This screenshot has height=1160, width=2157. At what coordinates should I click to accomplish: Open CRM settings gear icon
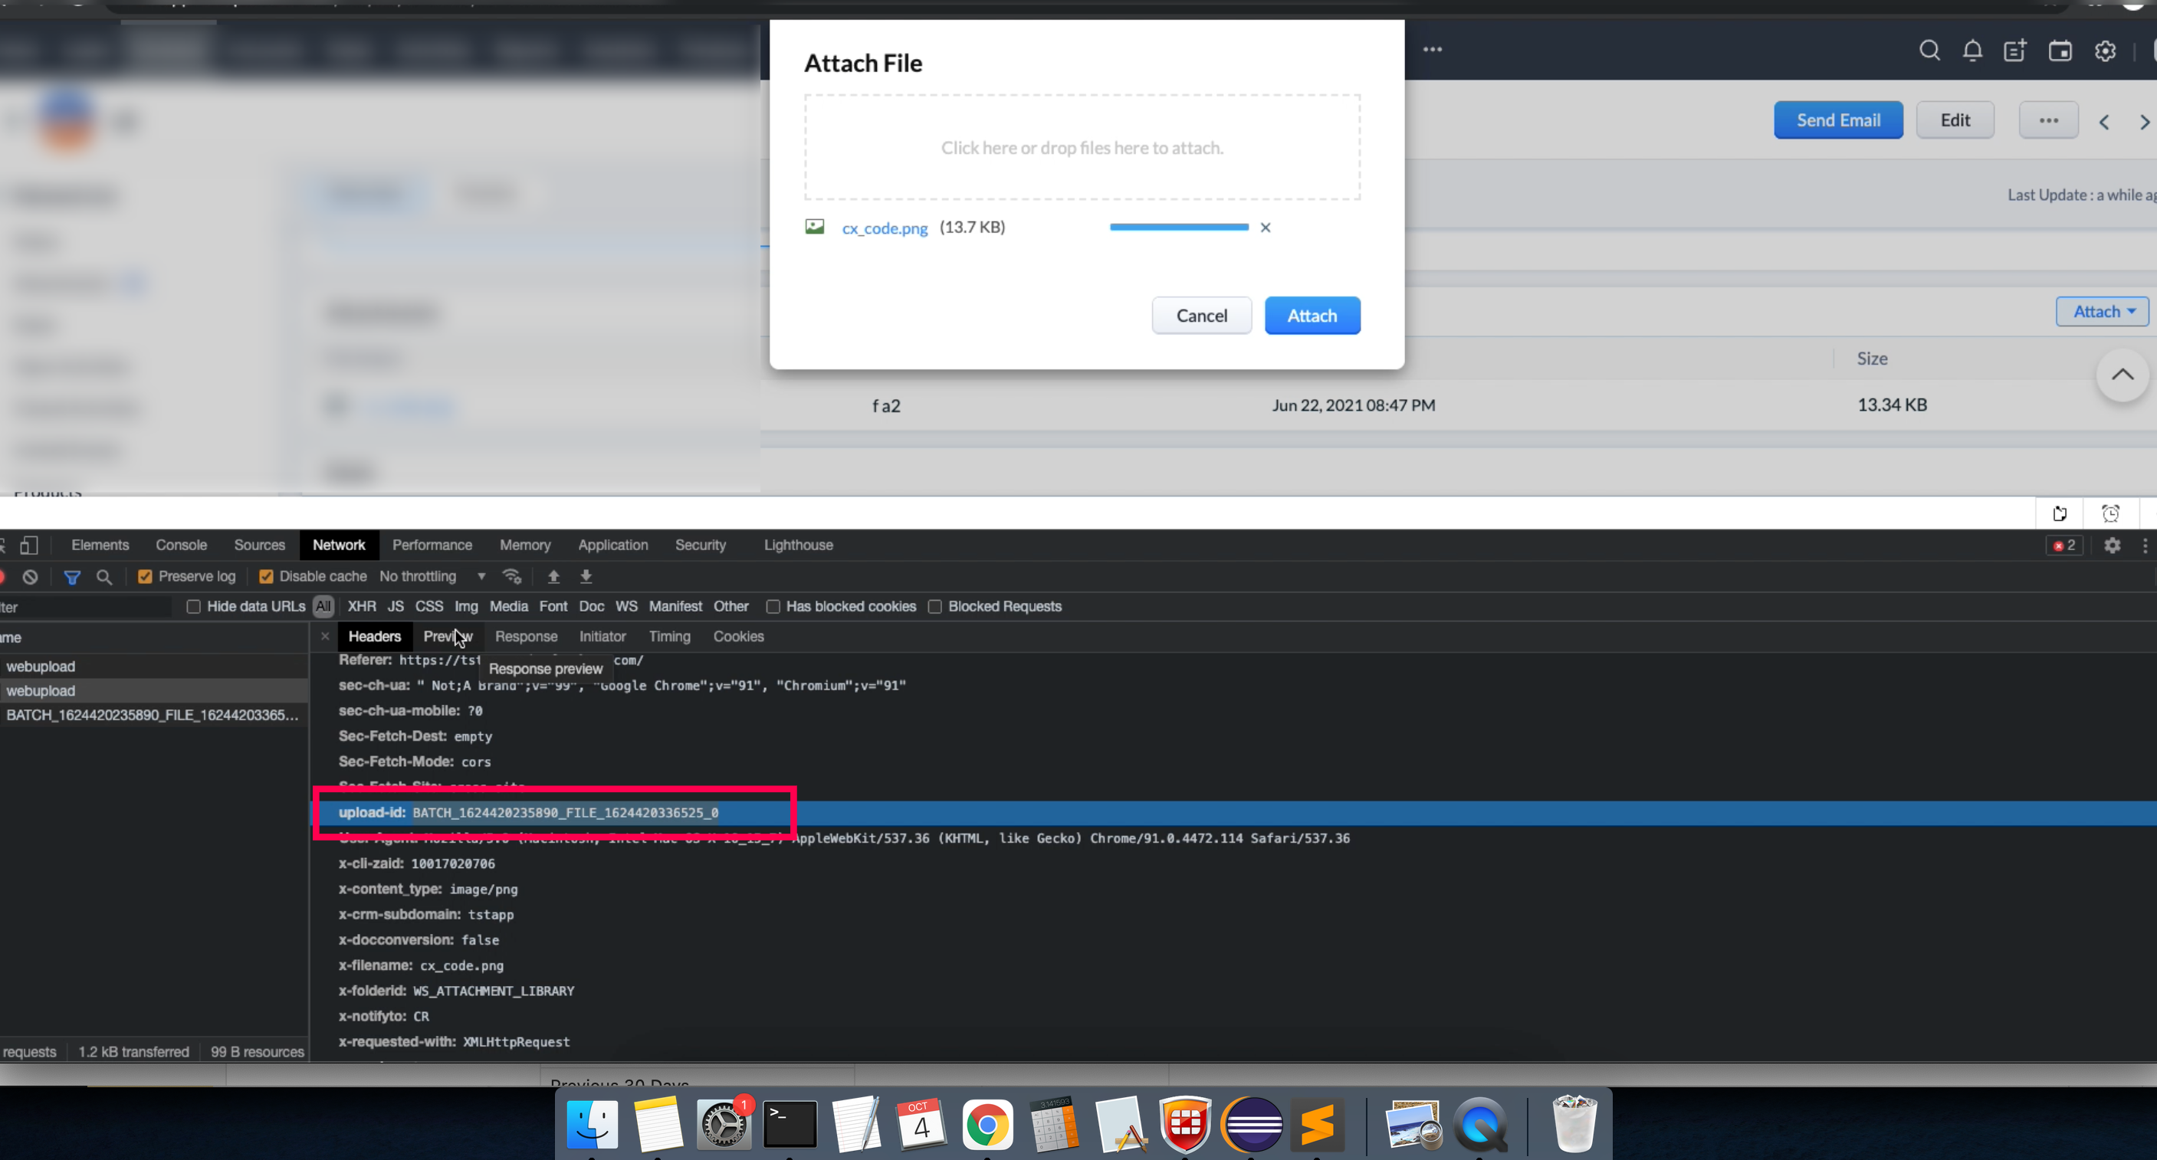(2105, 51)
